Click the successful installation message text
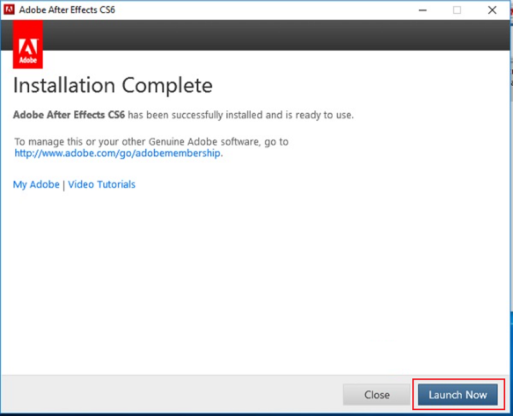The height and width of the screenshot is (416, 513). tap(183, 115)
